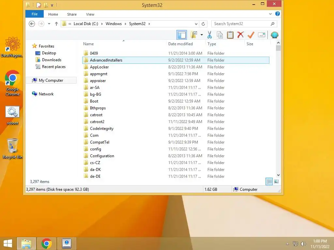The height and width of the screenshot is (250, 334).
Task: Open Downloads in Favorites
Action: 52,60
